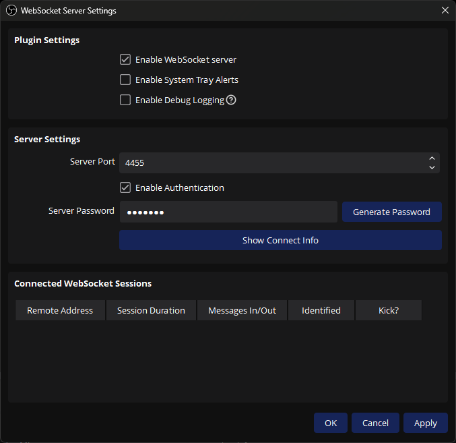This screenshot has height=443, width=456.
Task: Disable the Enable WebSocket server checkbox
Action: click(x=125, y=59)
